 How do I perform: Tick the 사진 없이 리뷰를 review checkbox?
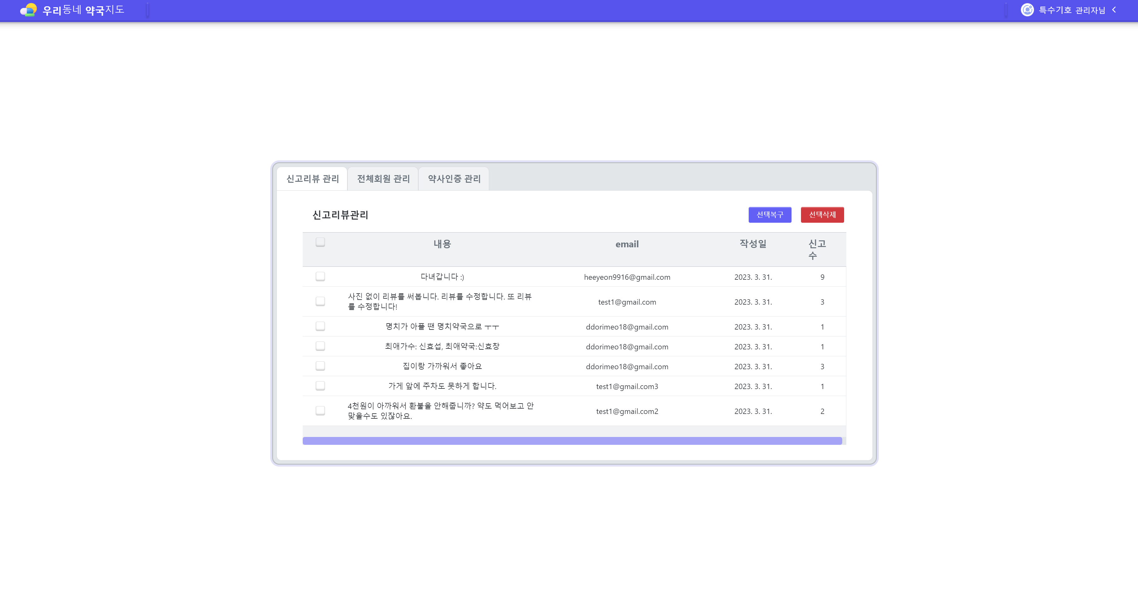pos(320,301)
